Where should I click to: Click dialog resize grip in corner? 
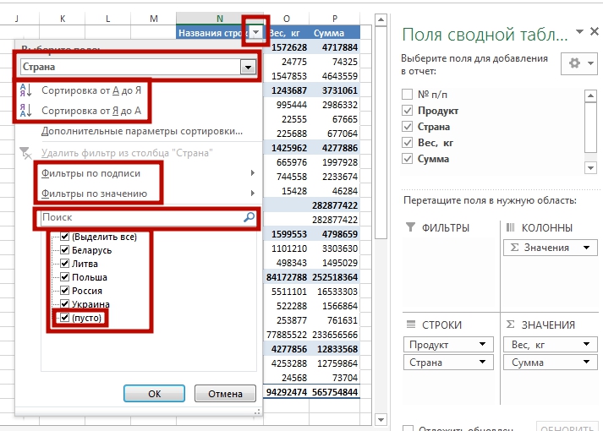point(257,408)
